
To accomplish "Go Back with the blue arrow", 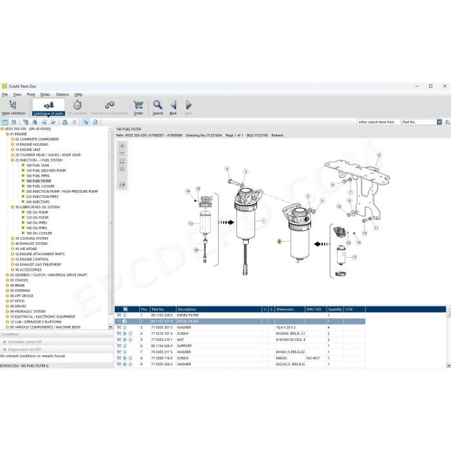I will (x=173, y=108).
